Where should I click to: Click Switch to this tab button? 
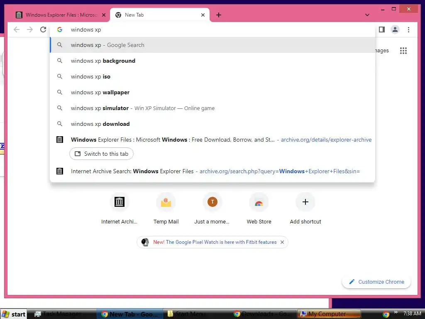pos(101,154)
